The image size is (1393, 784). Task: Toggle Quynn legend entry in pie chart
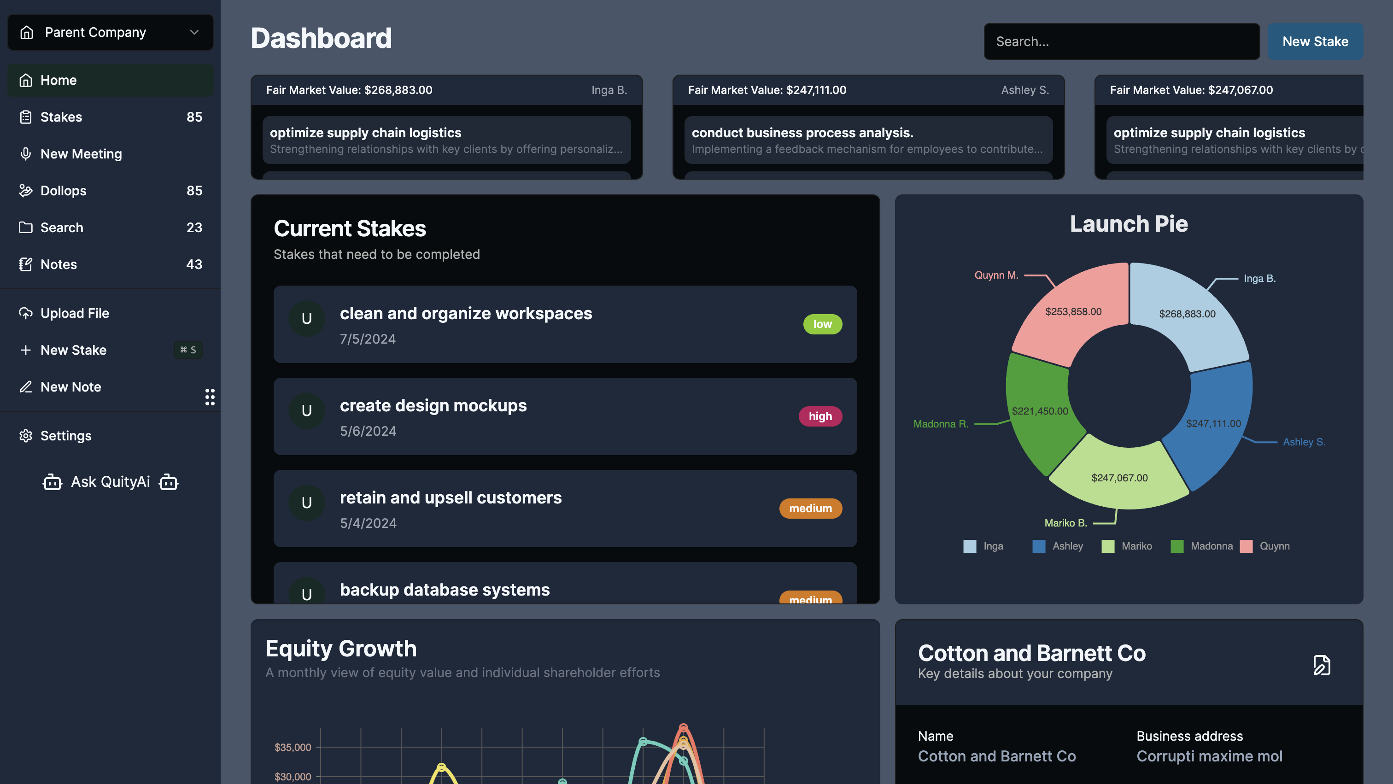coord(1265,546)
